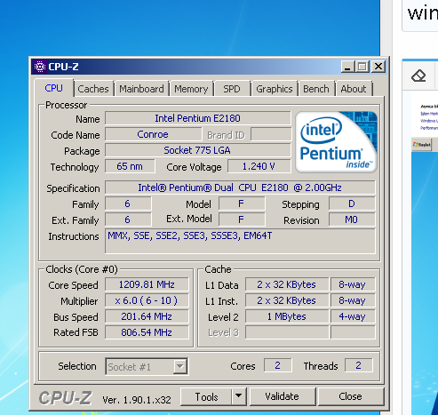Click the Ext. Model value F
This screenshot has width=438, height=415.
(x=242, y=219)
